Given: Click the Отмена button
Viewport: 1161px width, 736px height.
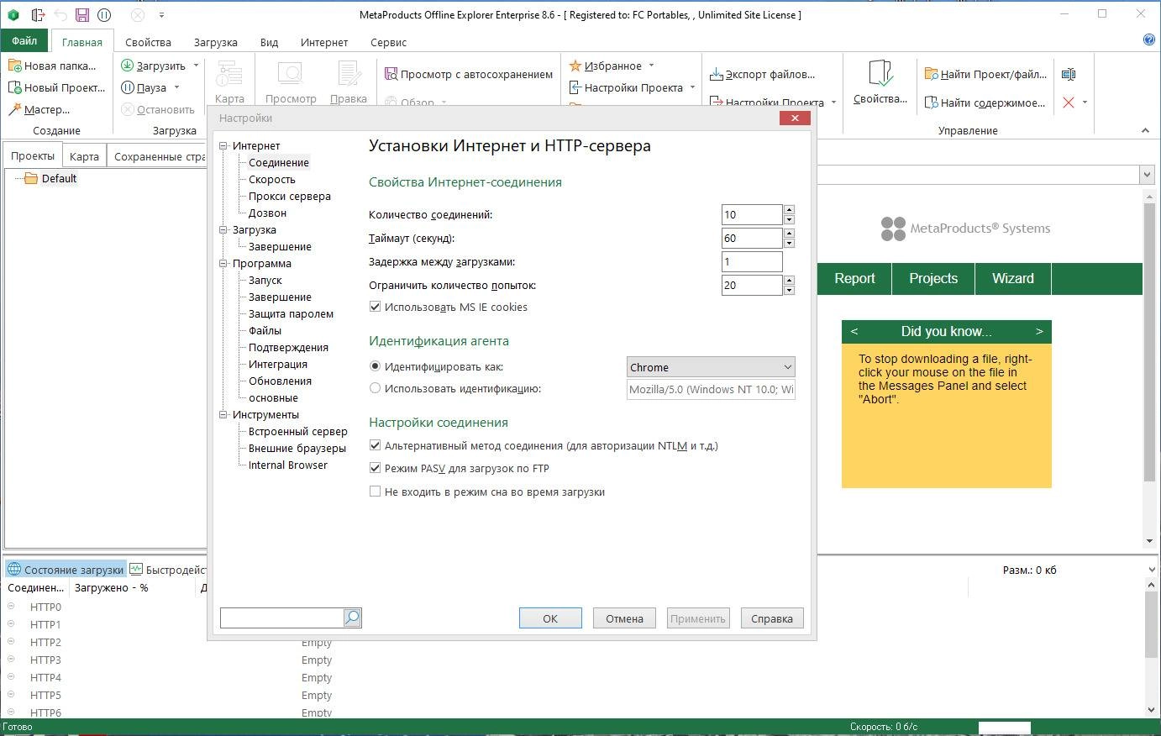Looking at the screenshot, I should coord(624,618).
